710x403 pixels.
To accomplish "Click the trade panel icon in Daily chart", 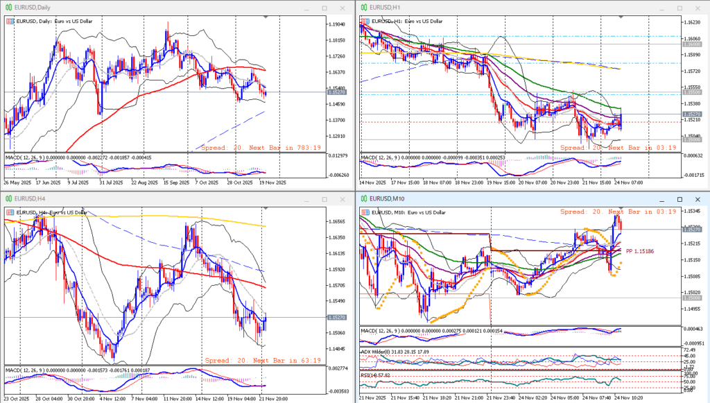I will pyautogui.click(x=10, y=22).
